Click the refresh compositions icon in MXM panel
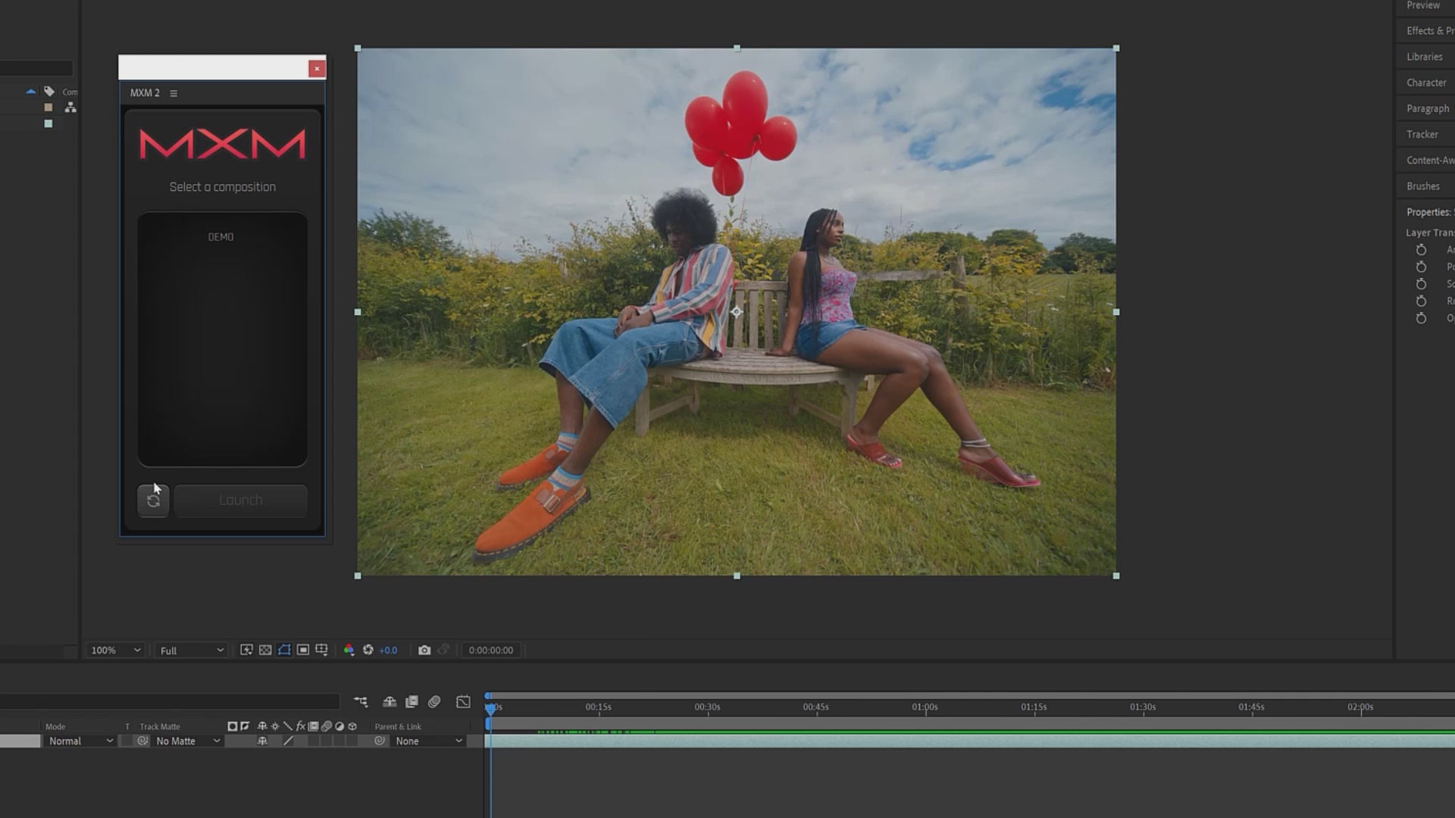The height and width of the screenshot is (818, 1455). 153,501
